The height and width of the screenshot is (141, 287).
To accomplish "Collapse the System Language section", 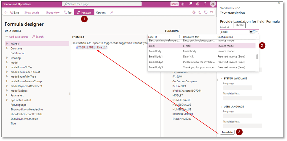I will pyautogui.click(x=222, y=79).
